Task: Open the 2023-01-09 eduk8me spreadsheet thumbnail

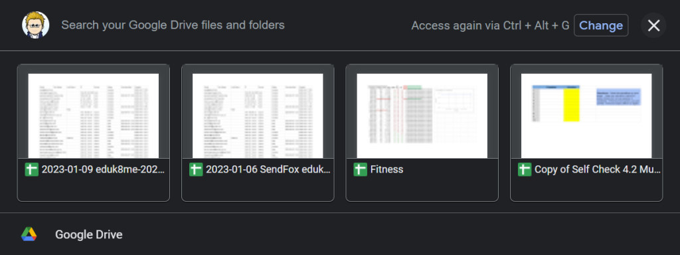Action: (x=93, y=116)
